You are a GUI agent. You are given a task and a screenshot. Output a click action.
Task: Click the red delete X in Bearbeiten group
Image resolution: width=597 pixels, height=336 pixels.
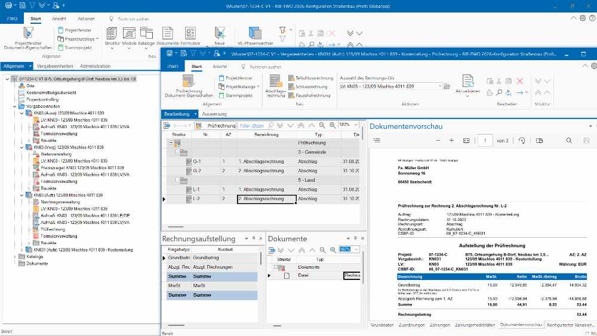point(519,81)
